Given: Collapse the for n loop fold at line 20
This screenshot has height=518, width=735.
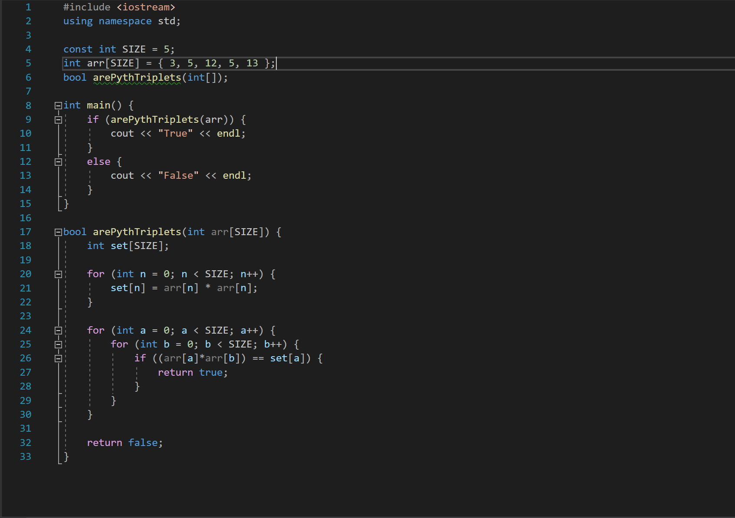Looking at the screenshot, I should pyautogui.click(x=58, y=274).
